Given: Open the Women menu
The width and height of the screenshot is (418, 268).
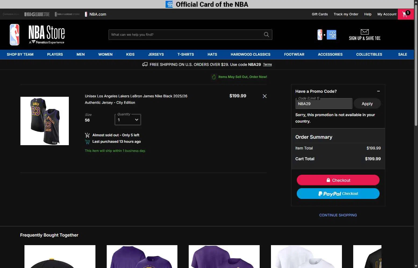Looking at the screenshot, I should (x=105, y=54).
